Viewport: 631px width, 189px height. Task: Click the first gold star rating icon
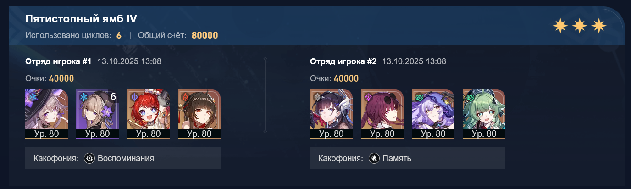click(560, 26)
